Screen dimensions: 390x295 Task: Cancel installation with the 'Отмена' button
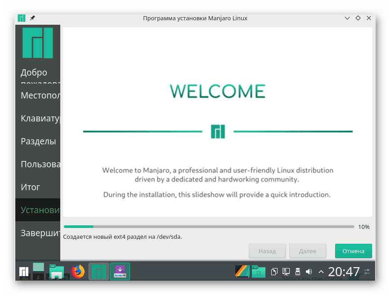(x=354, y=251)
